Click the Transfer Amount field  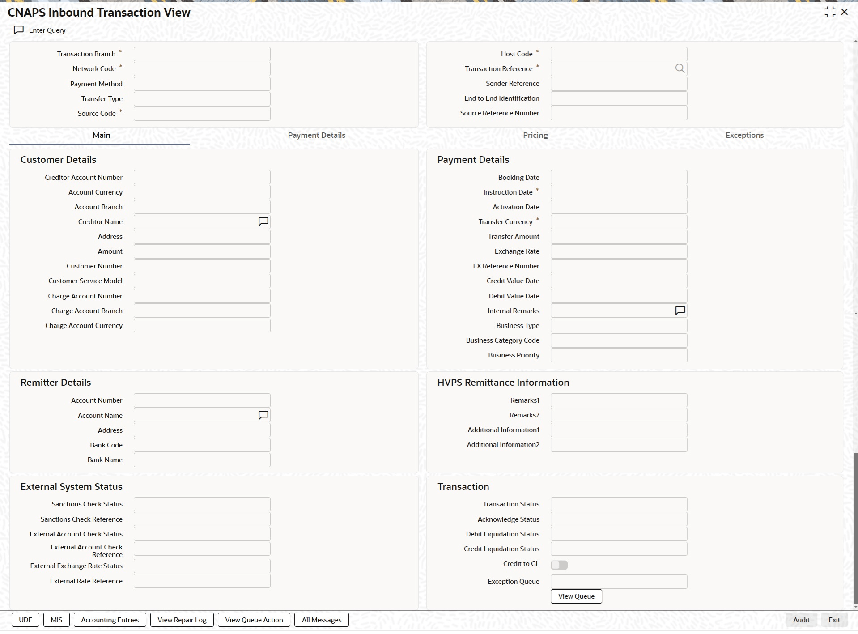coord(619,237)
